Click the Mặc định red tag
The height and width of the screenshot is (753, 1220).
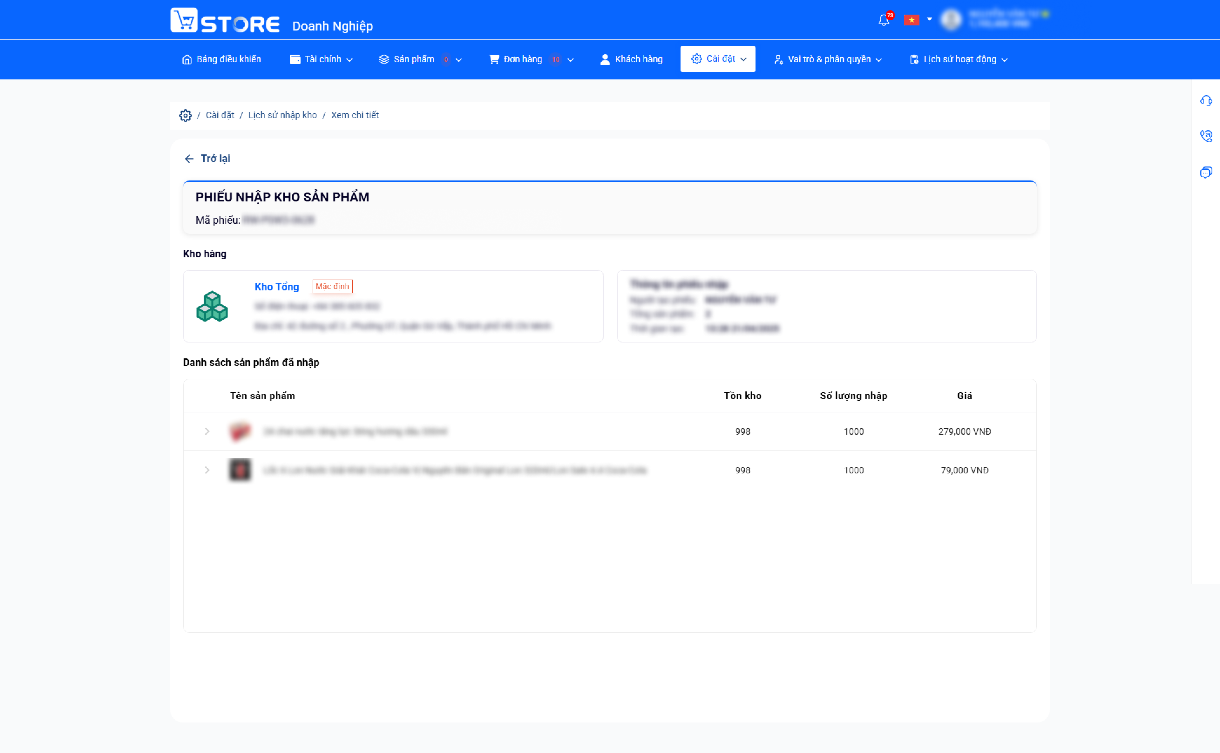[332, 286]
